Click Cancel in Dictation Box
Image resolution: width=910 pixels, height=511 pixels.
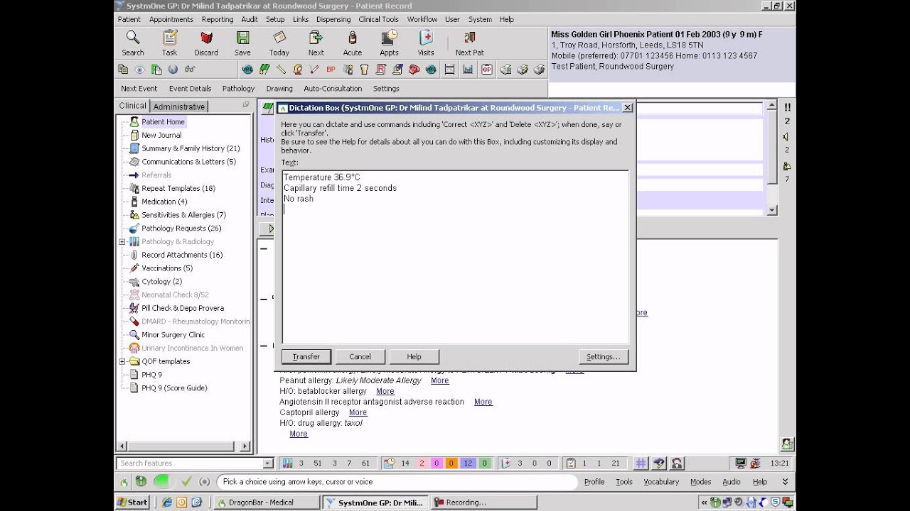[x=360, y=356]
